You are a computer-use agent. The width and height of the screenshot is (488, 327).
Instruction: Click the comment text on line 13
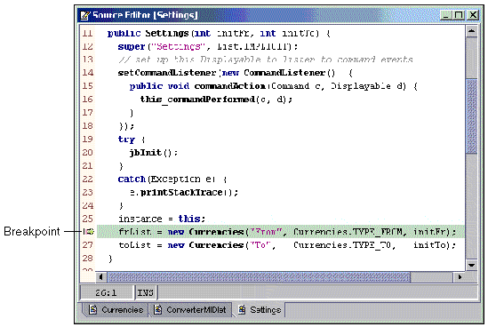pyautogui.click(x=266, y=60)
